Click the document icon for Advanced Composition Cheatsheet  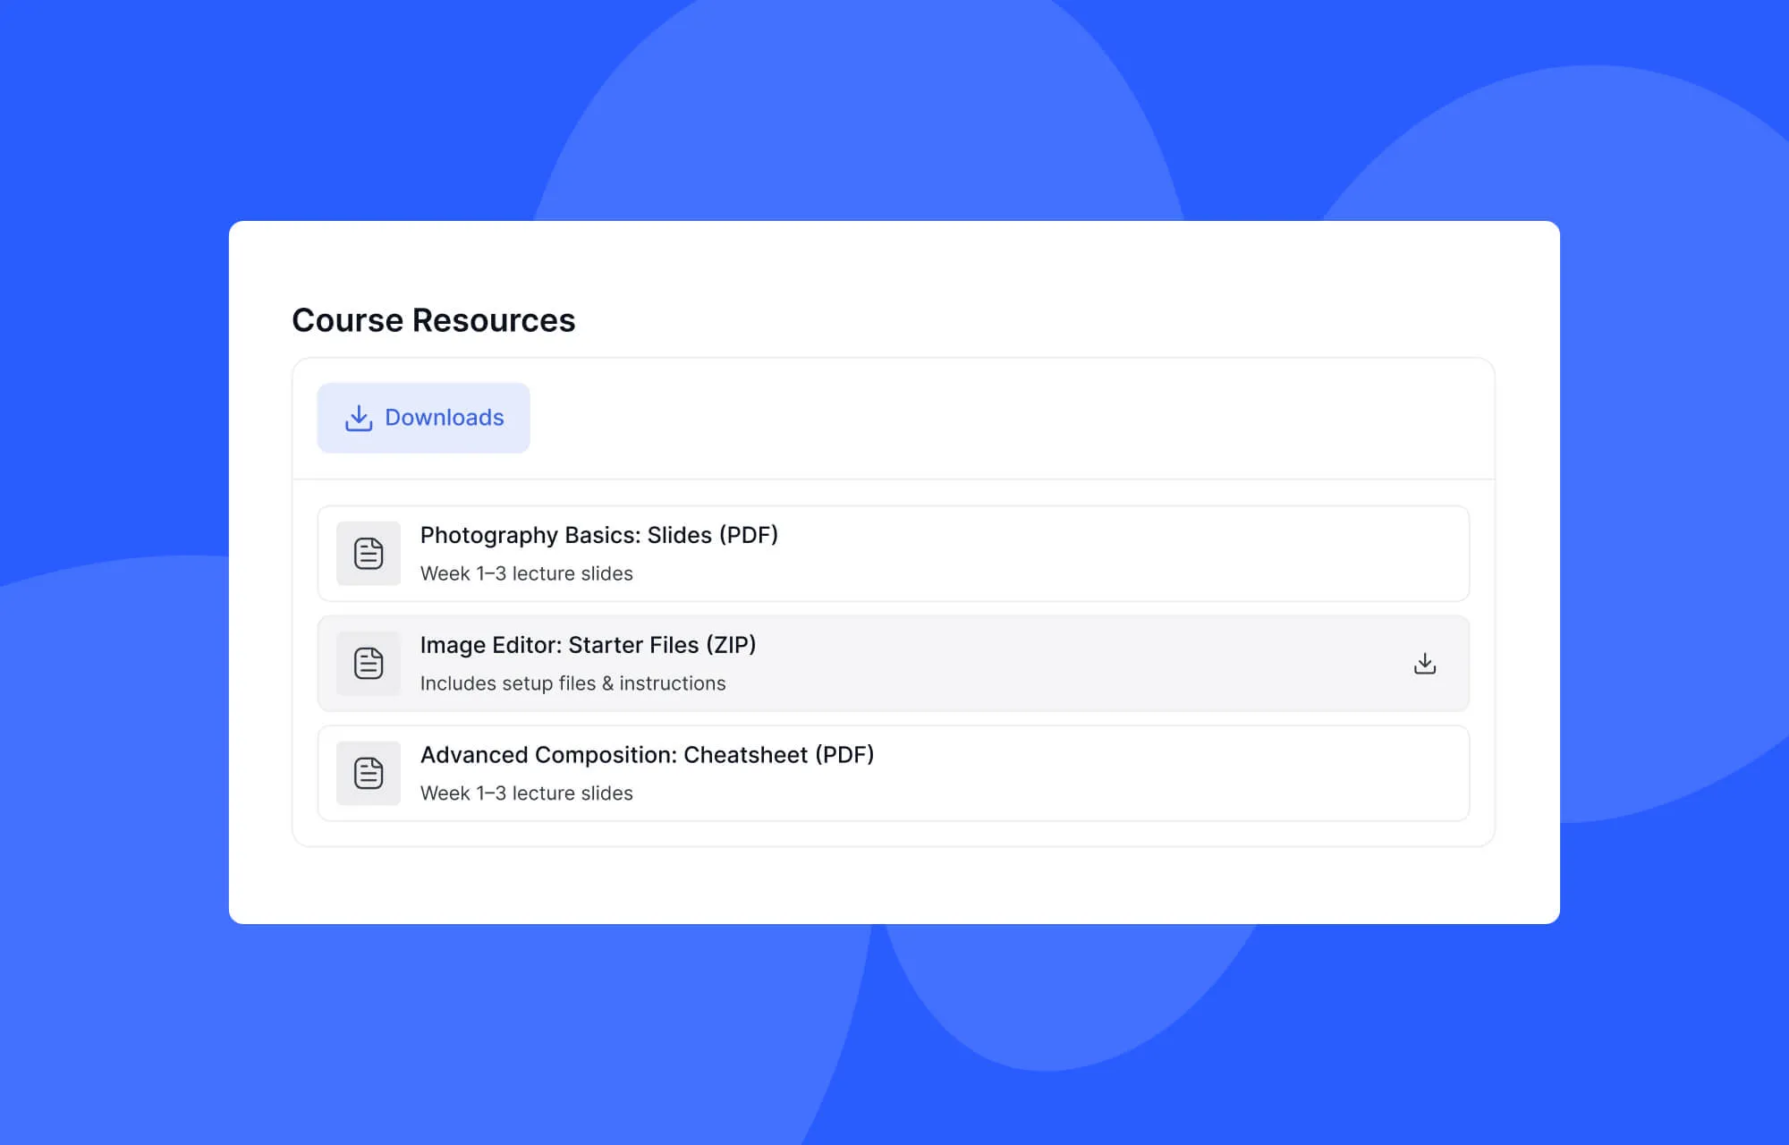(x=368, y=773)
